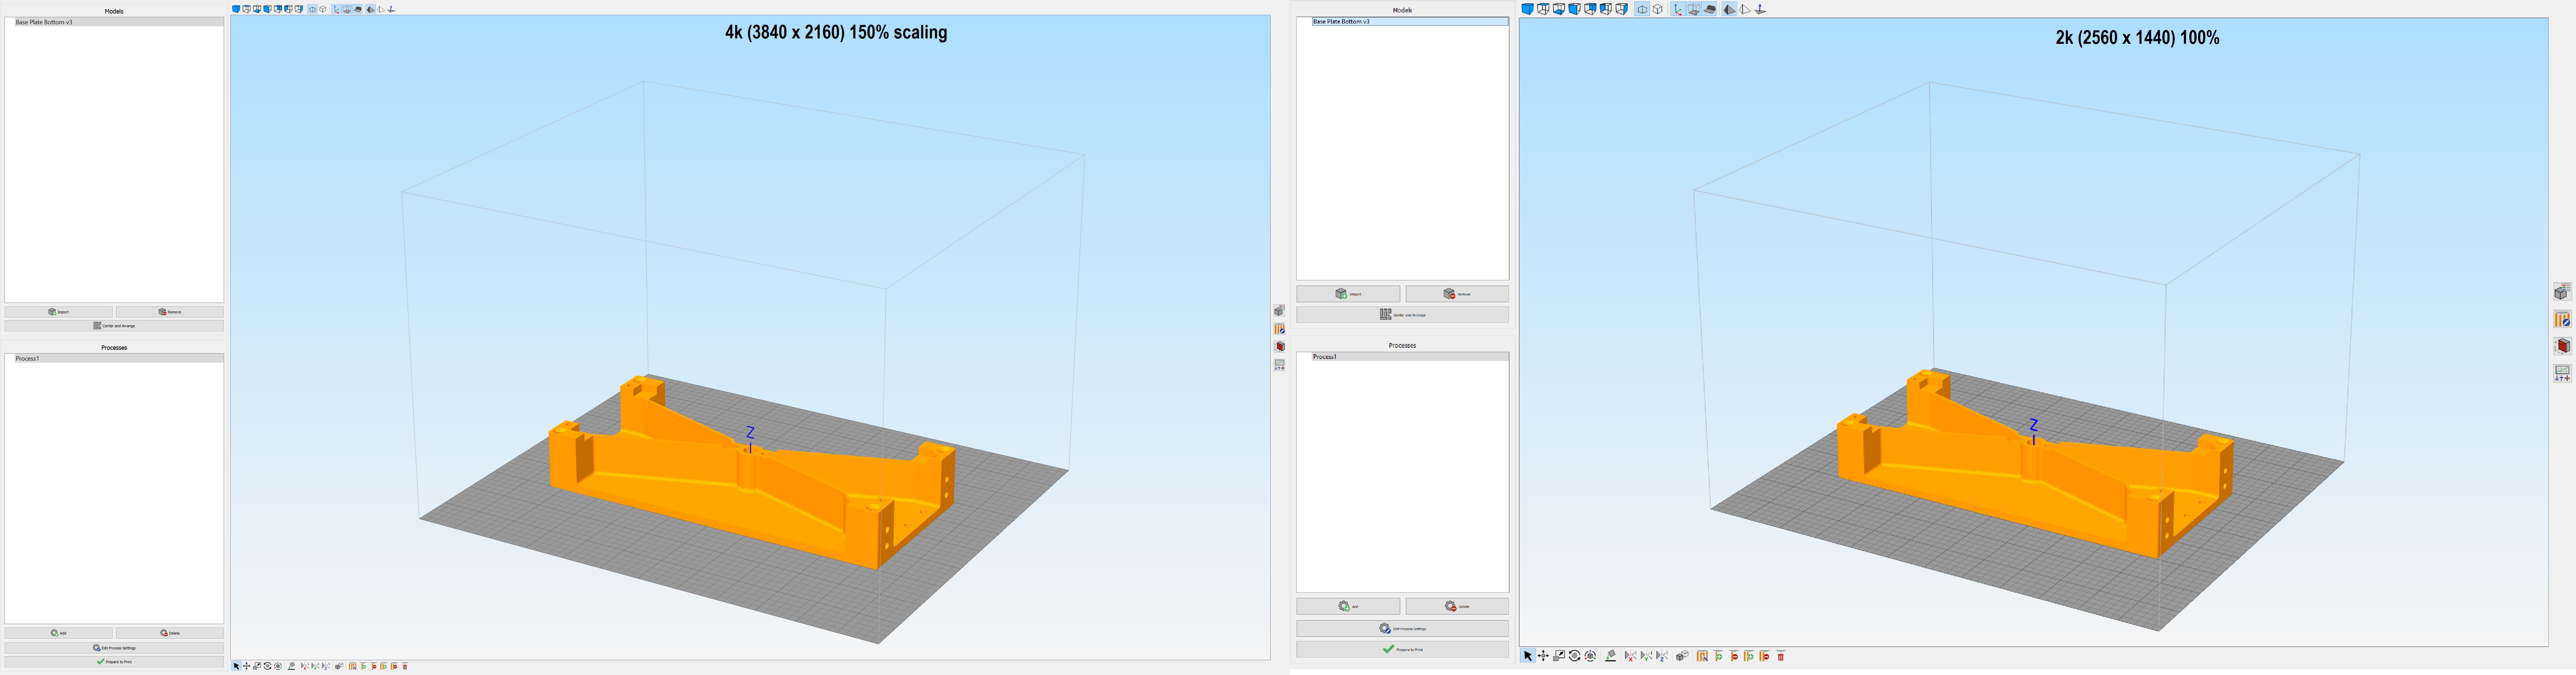This screenshot has width=2576, height=675.
Task: Click the axis-rotation cube tool in 2k window
Action: point(1590,656)
